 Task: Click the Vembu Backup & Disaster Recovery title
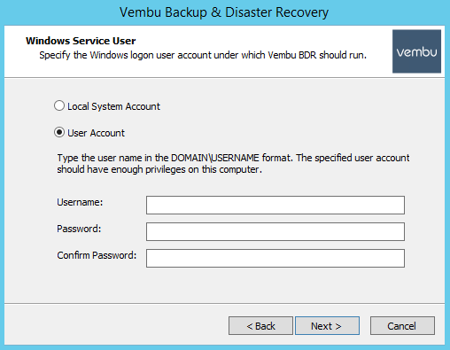[x=224, y=12]
